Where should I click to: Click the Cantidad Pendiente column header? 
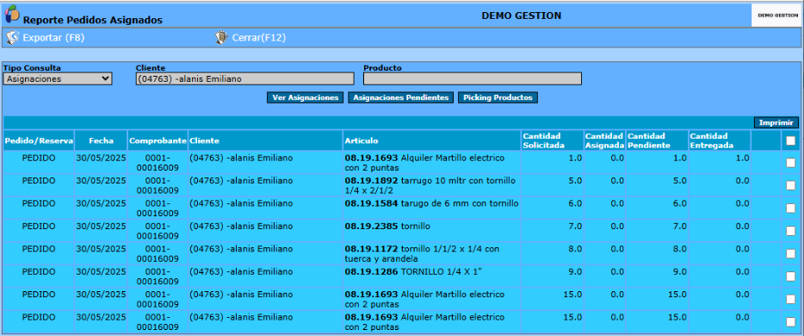pyautogui.click(x=657, y=140)
